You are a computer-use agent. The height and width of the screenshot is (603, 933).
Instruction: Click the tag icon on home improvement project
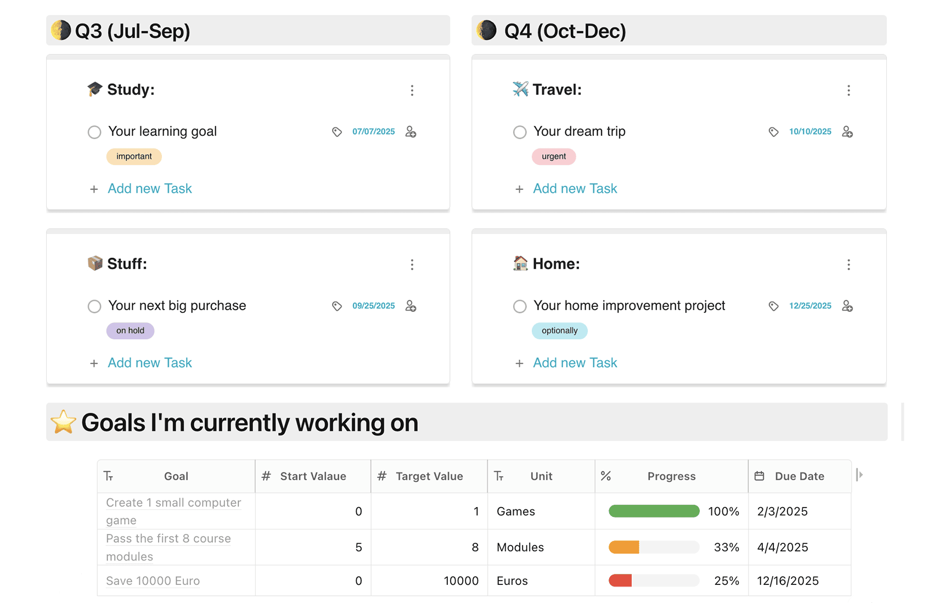[x=773, y=306]
